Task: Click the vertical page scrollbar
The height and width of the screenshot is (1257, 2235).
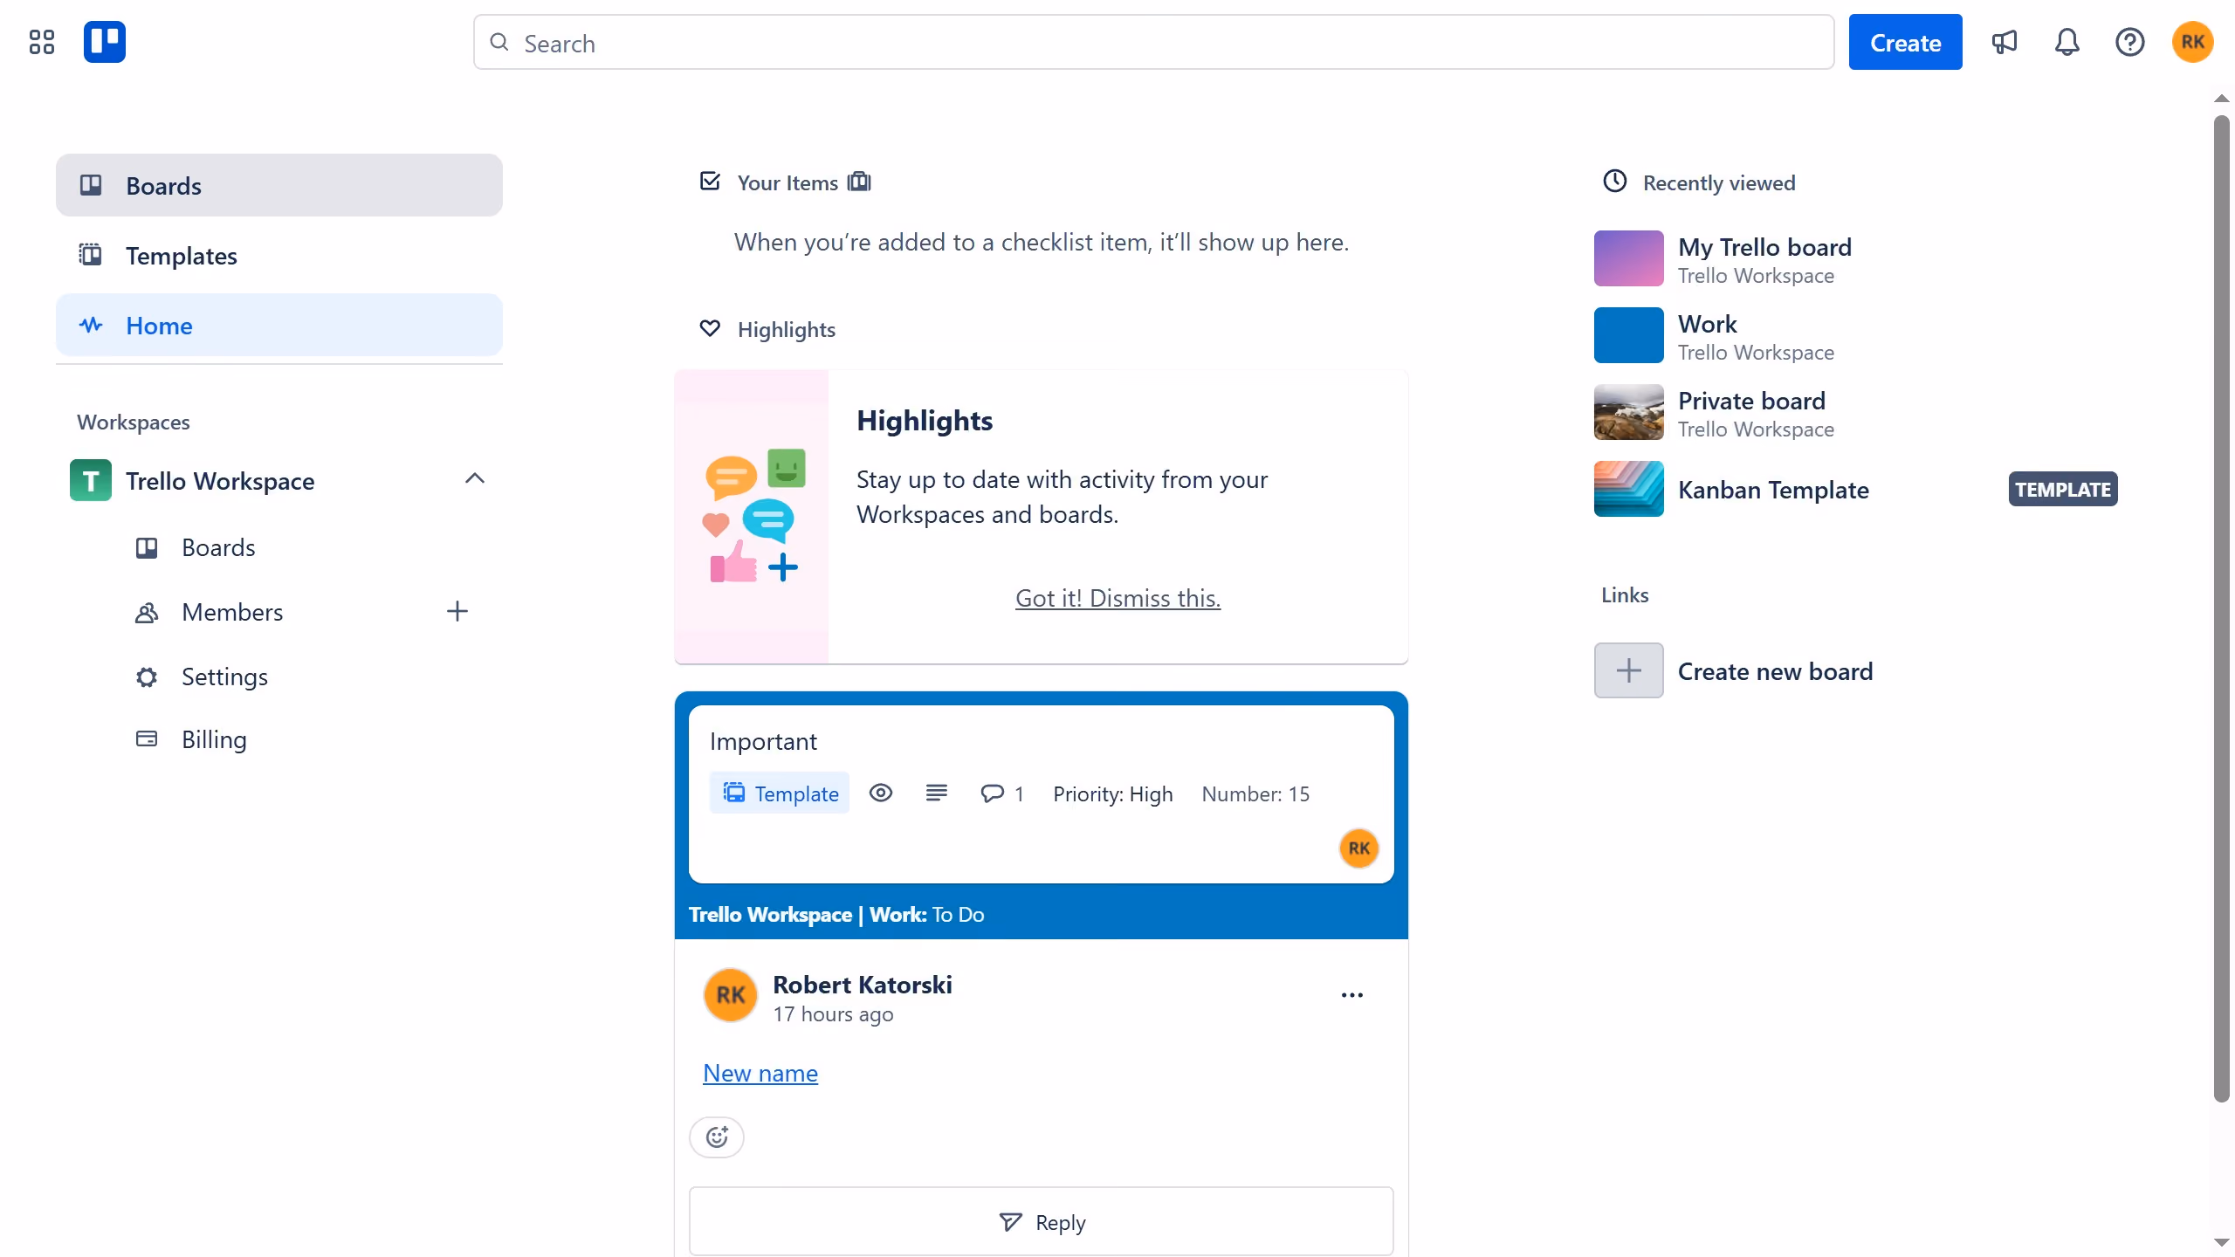Action: 2221,608
